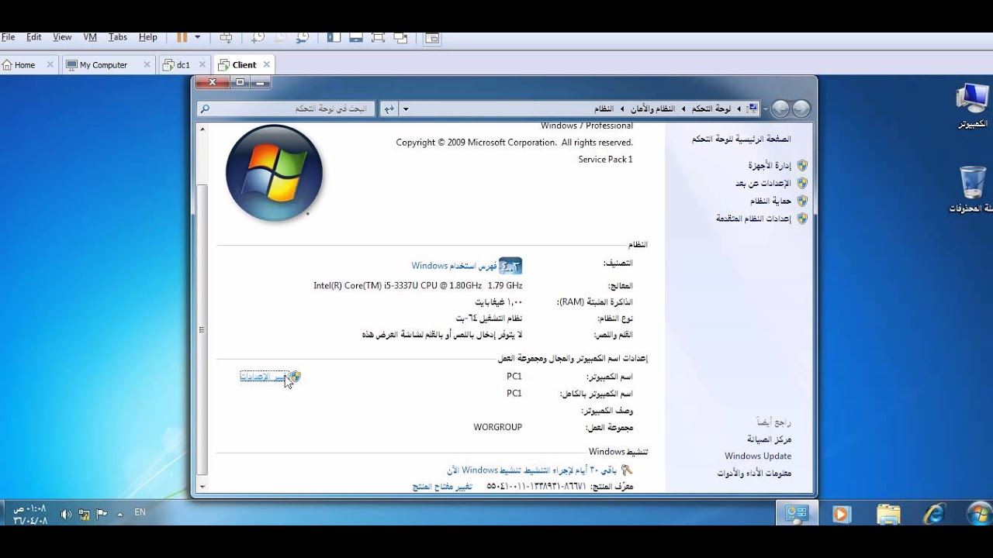This screenshot has height=558, width=993.
Task: Open Remote settings link الإعدادات عن بعد
Action: [x=763, y=183]
